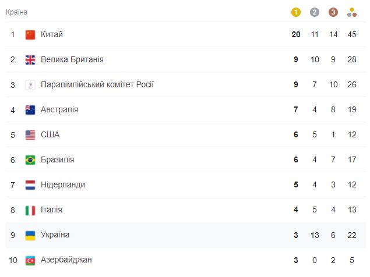The width and height of the screenshot is (370, 277).
Task: Click the China flag icon
Action: click(30, 35)
